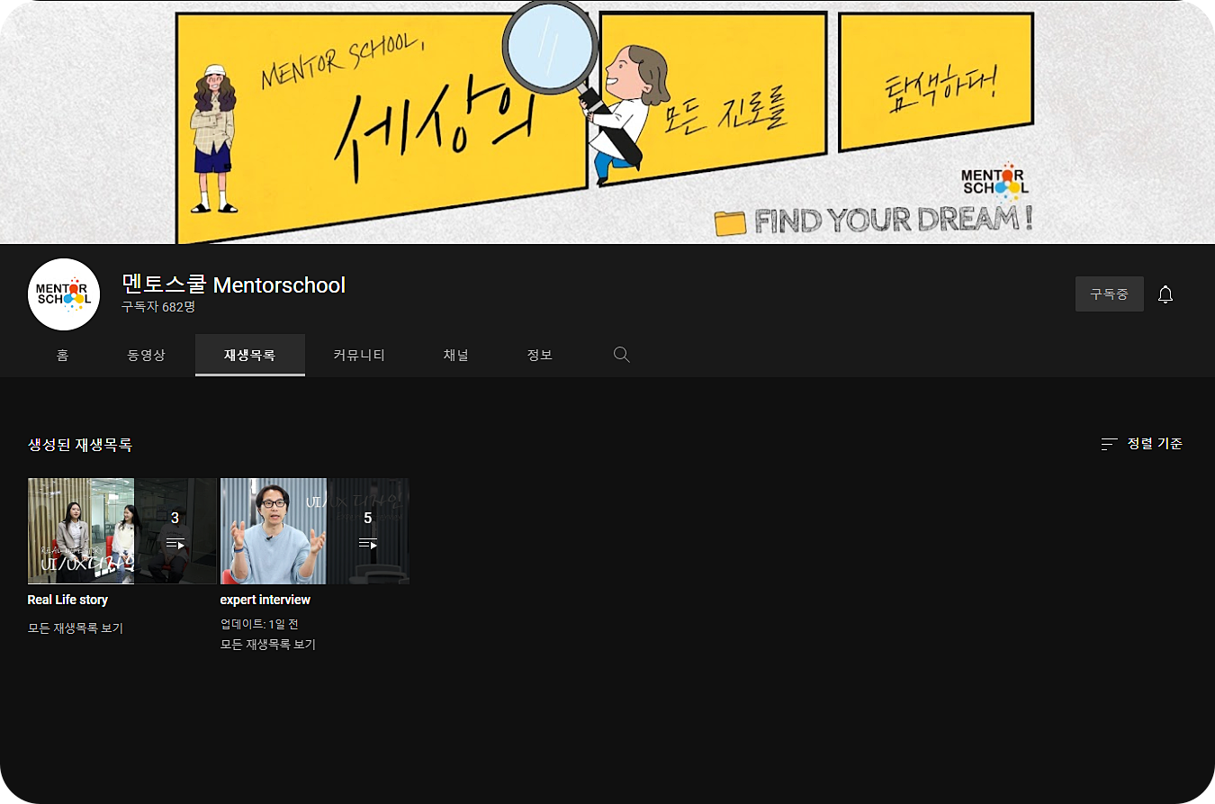Switch to the 홈 tab
This screenshot has height=804, width=1215.
62,355
